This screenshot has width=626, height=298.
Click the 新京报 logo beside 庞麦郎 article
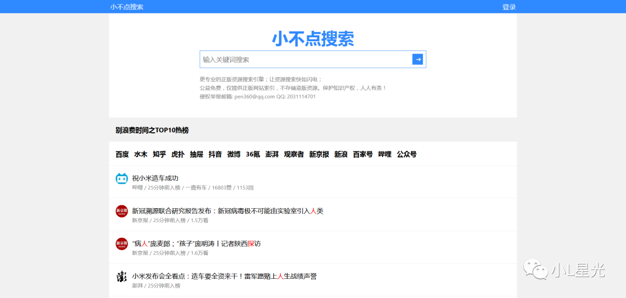(x=122, y=244)
